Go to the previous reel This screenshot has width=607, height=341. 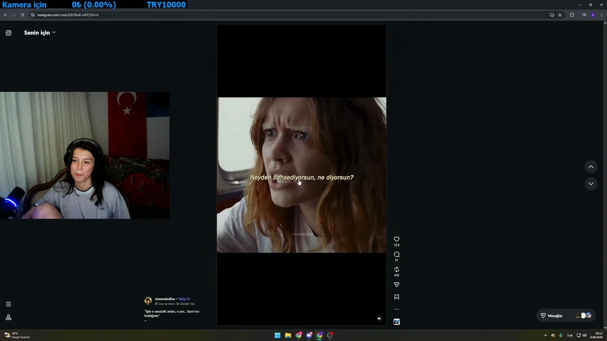(591, 167)
